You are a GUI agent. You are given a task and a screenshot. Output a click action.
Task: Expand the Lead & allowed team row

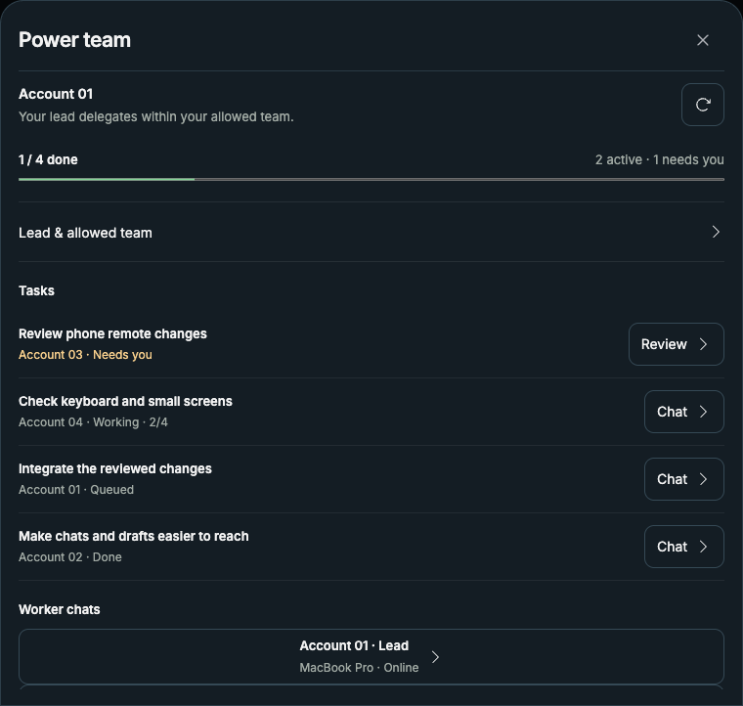click(371, 232)
